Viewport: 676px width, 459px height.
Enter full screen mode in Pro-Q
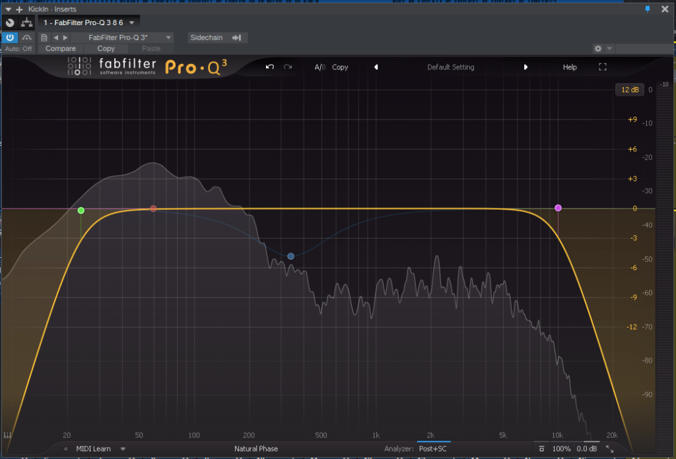(x=602, y=67)
